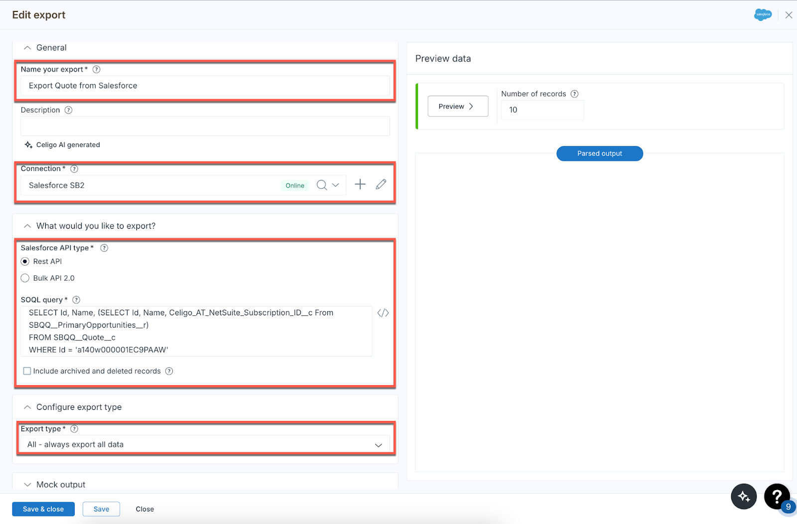Open help for archived and deleted records
The height and width of the screenshot is (524, 797).
pos(169,371)
